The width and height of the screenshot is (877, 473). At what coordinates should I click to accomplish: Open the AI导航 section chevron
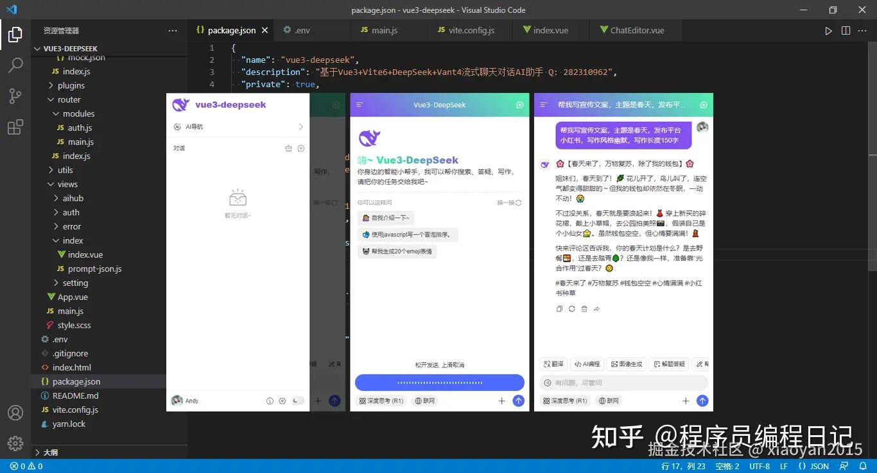pyautogui.click(x=299, y=126)
